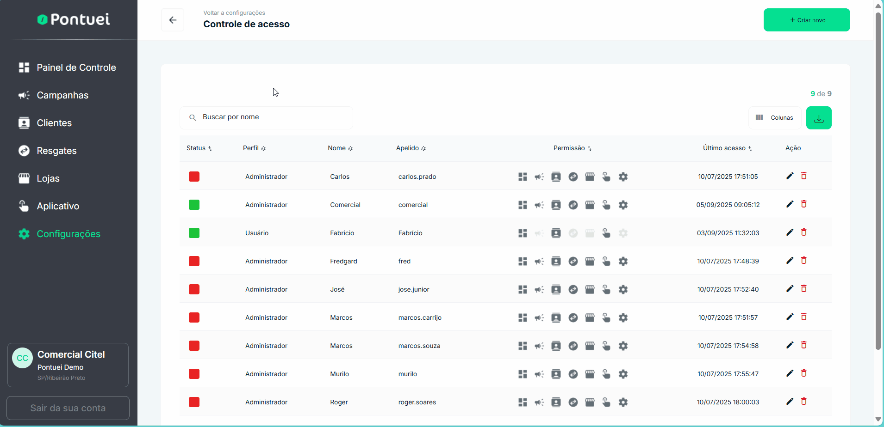Viewport: 884px width, 427px height.
Task: Go to Clientes in the sidebar menu
Action: (x=54, y=123)
